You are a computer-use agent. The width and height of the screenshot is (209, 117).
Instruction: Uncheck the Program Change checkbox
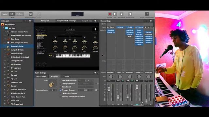60,90
